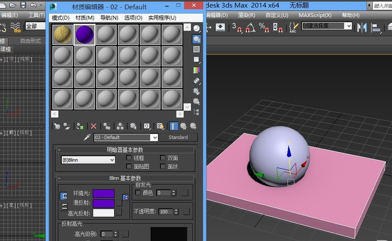This screenshot has height=241, width=392.
Task: Click Make Preview icon
Action: [x=196, y=81]
